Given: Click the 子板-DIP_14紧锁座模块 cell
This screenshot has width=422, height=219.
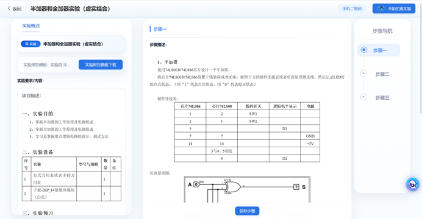Looking at the screenshot, I should pyautogui.click(x=54, y=193).
